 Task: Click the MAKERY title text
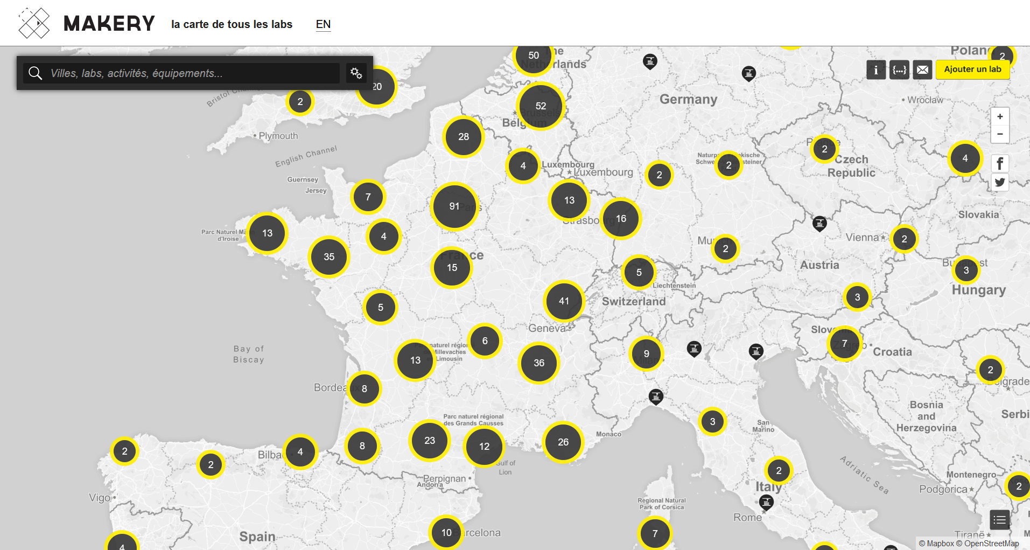coord(109,24)
